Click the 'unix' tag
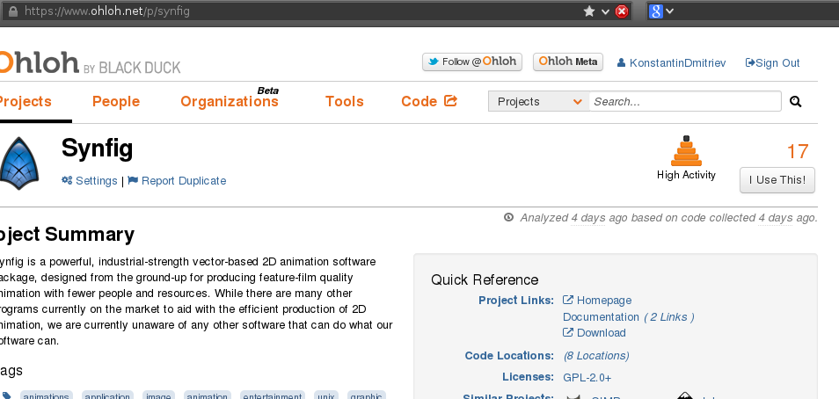This screenshot has height=399, width=839. click(326, 395)
